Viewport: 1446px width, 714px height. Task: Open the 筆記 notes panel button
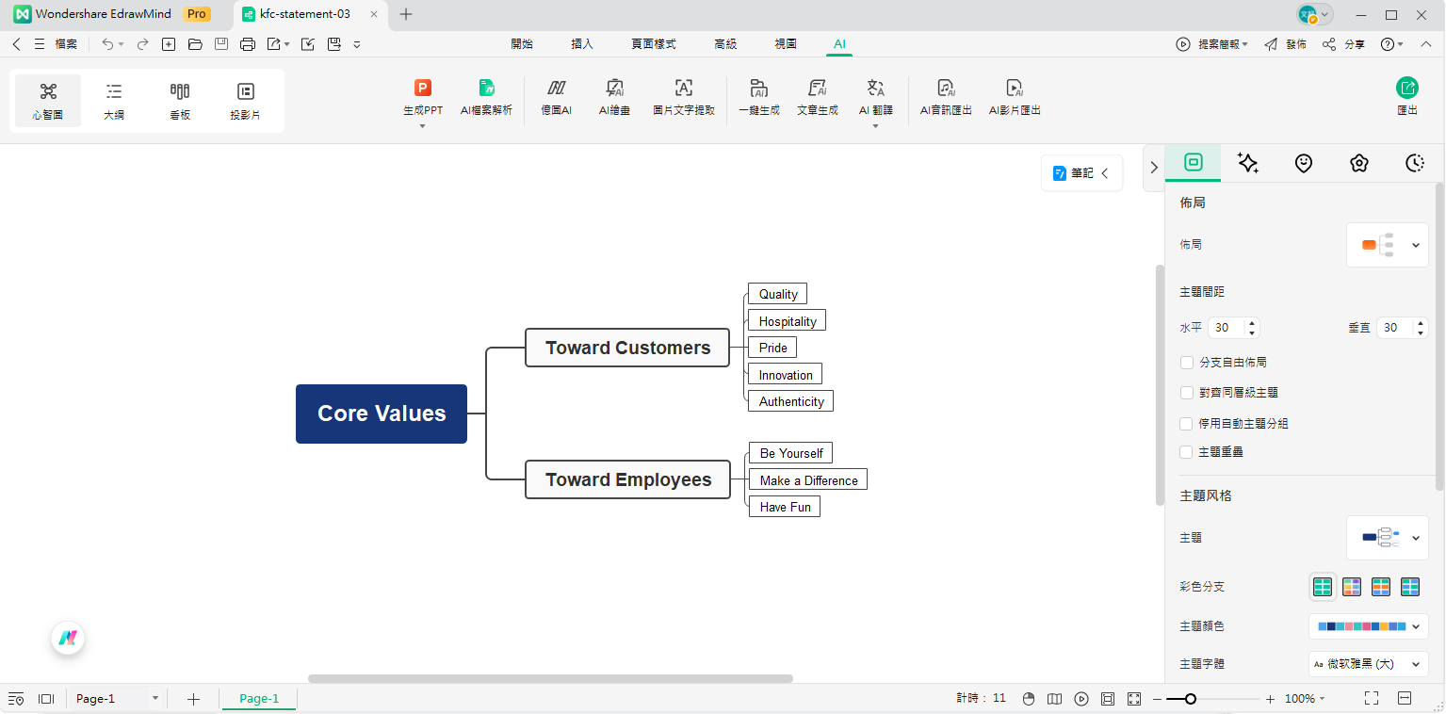1081,173
